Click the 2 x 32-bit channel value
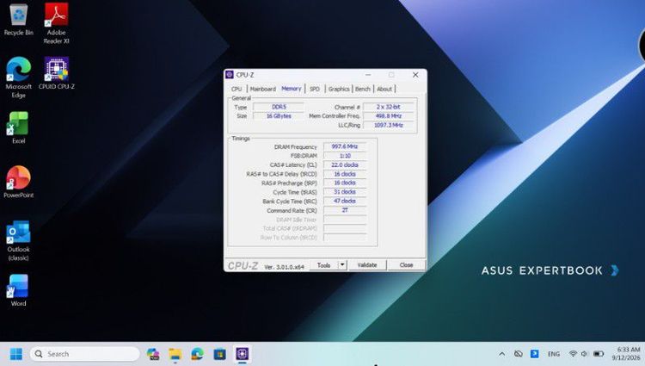Image resolution: width=645 pixels, height=366 pixels. [x=389, y=107]
